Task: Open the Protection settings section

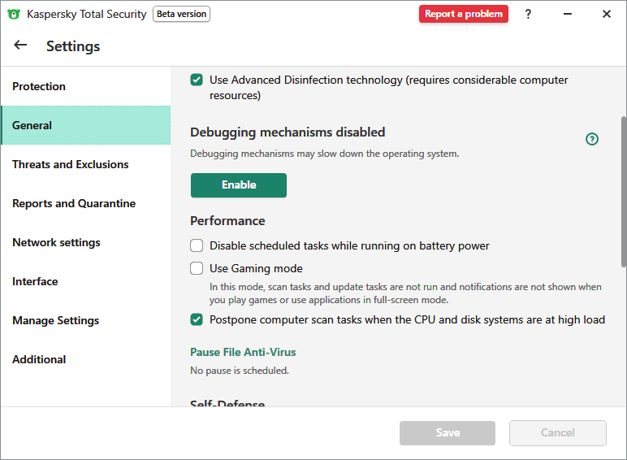Action: [x=39, y=86]
